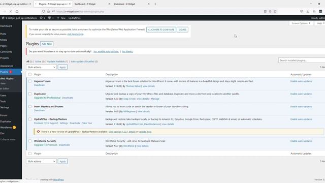Dismiss the Wordfence firewall notice
The height and width of the screenshot is (183, 325).
click(x=182, y=29)
